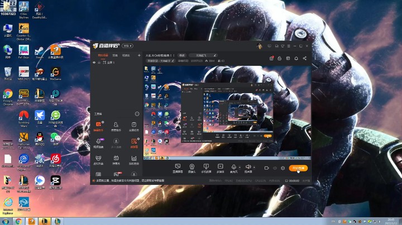The height and width of the screenshot is (225, 402).
Task: Open the PUBG Battlegrounds desktop icon
Action: (23, 97)
